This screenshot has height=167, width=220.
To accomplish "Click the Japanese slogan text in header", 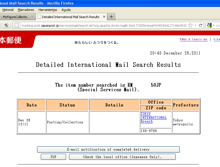I will point(96,42).
